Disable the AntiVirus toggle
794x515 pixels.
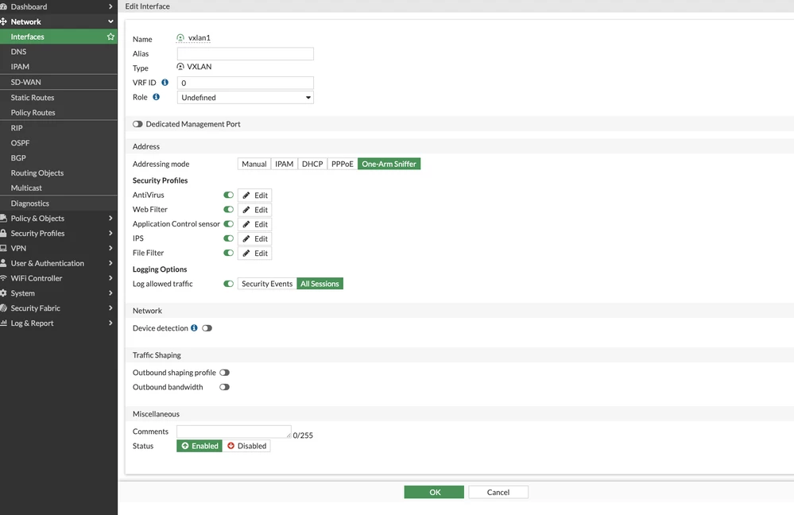pos(228,195)
